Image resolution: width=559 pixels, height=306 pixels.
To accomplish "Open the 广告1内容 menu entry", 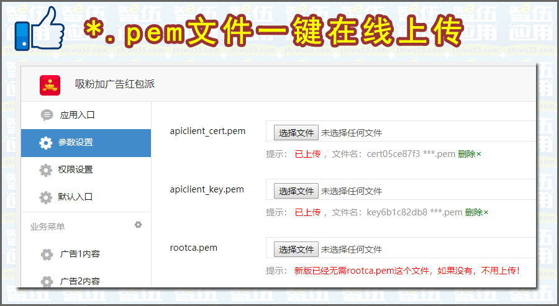I will 80,254.
